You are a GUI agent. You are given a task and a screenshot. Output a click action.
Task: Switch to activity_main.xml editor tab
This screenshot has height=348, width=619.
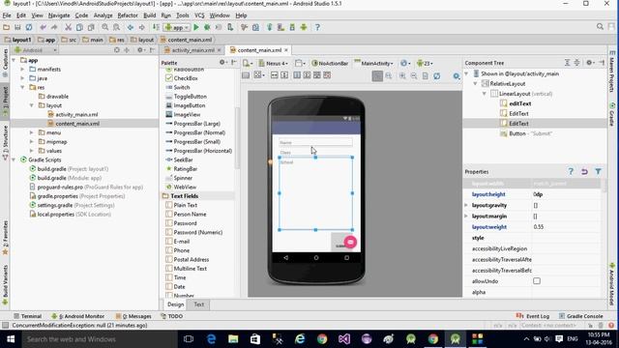tap(192, 50)
